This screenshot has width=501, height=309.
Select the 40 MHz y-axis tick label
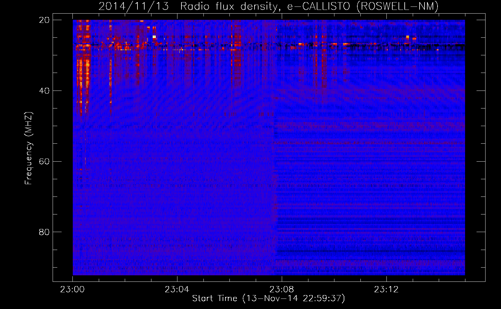pos(44,91)
